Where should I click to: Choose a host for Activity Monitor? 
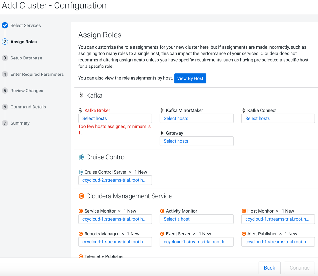coord(196,219)
